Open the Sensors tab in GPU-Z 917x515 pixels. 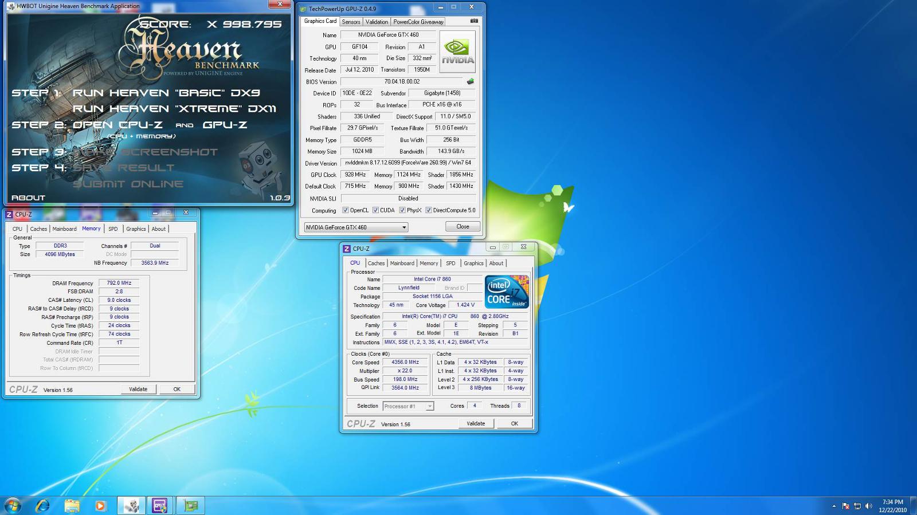point(351,22)
